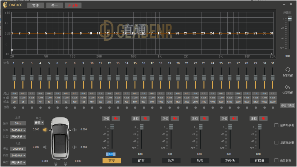Select the right subwoofer icon below the car

pyautogui.click(x=65, y=164)
